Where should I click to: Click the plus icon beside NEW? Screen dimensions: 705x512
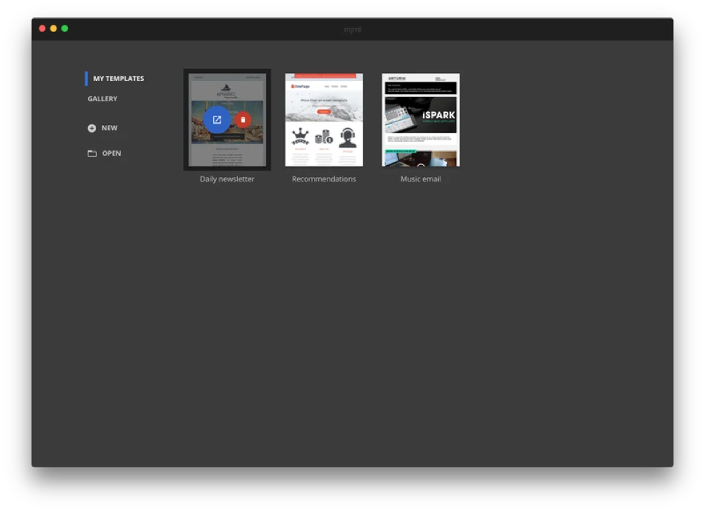(92, 128)
